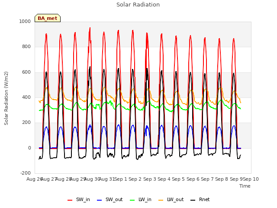Click the Sep 5 x-axis label

[x=178, y=179]
